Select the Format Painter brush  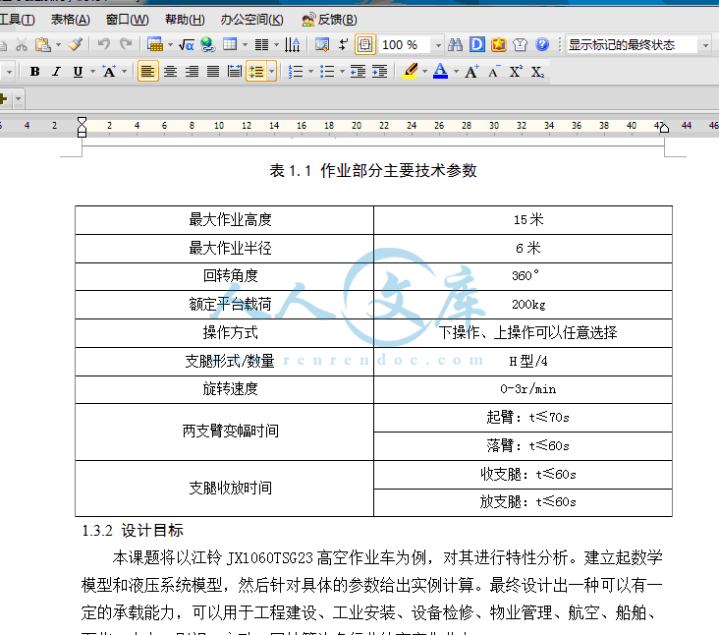[x=76, y=44]
